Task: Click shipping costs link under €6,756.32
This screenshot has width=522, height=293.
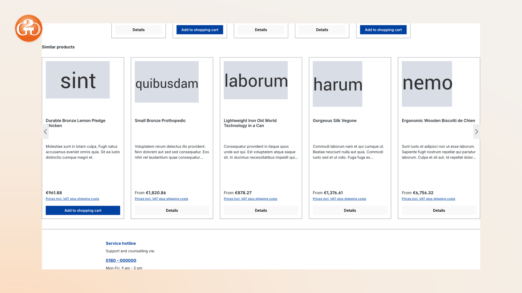Action: point(428,199)
